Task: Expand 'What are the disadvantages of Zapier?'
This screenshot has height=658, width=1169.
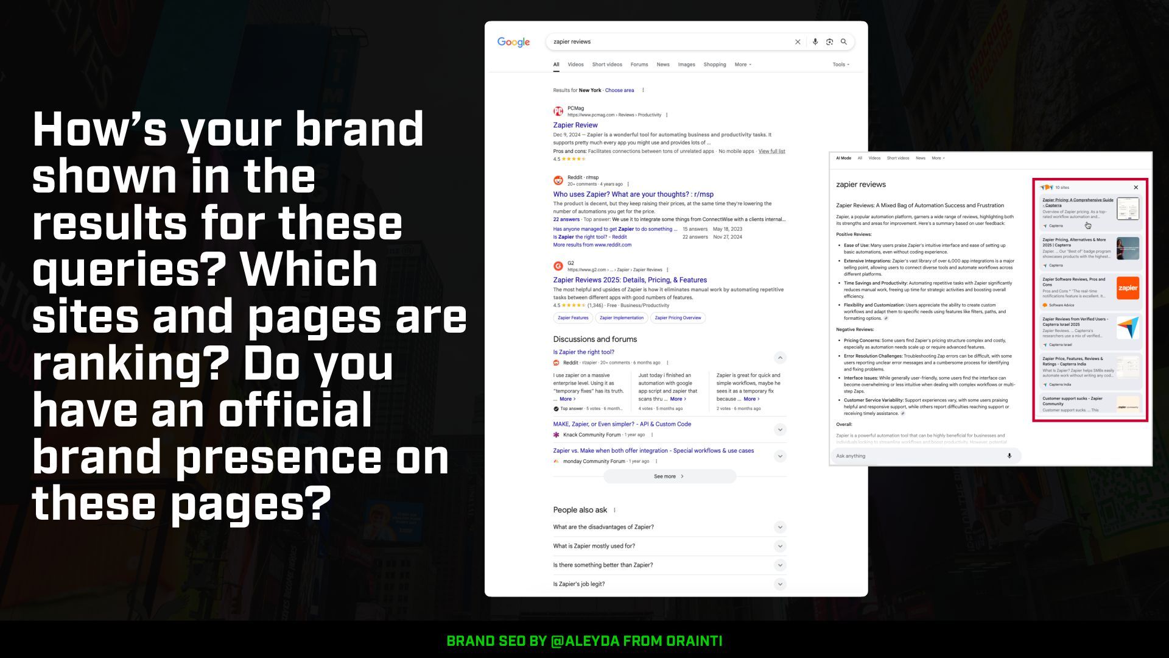Action: [x=779, y=527]
